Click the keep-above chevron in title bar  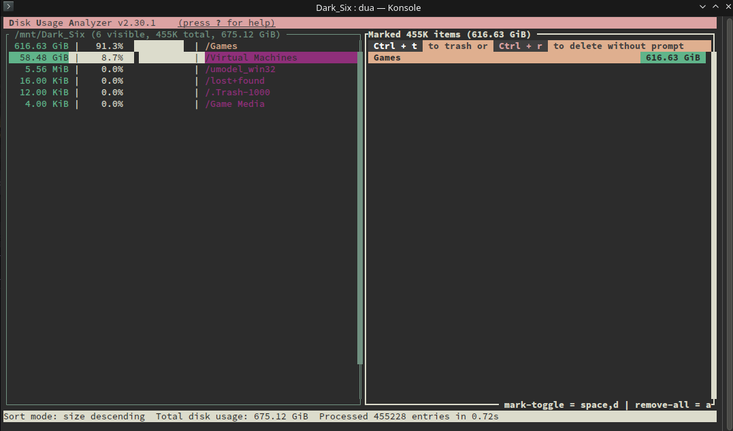point(715,7)
